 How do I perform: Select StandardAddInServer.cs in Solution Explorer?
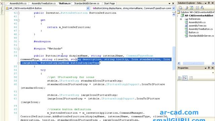pos(199,36)
